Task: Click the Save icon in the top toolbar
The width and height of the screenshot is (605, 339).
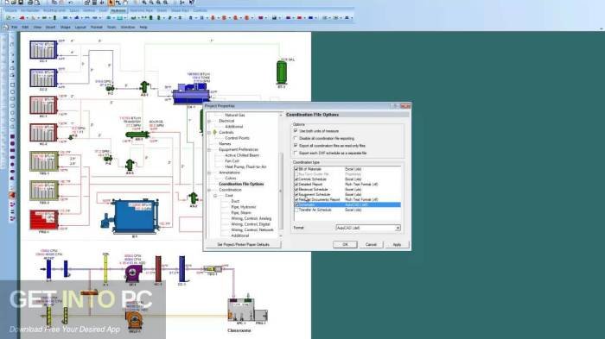Action: (21, 3)
